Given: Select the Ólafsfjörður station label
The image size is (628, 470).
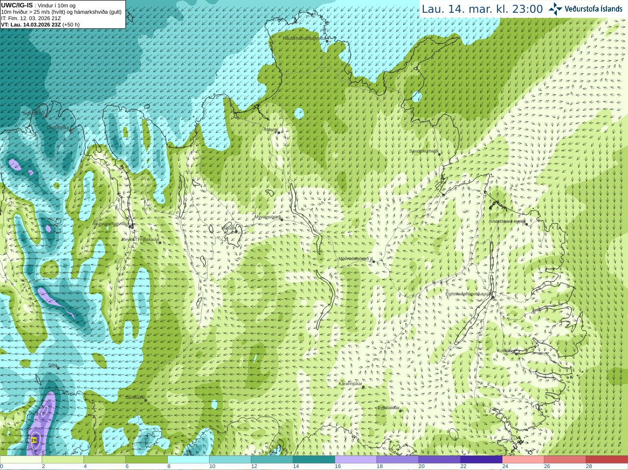Looking at the screenshot, I should tap(58, 127).
